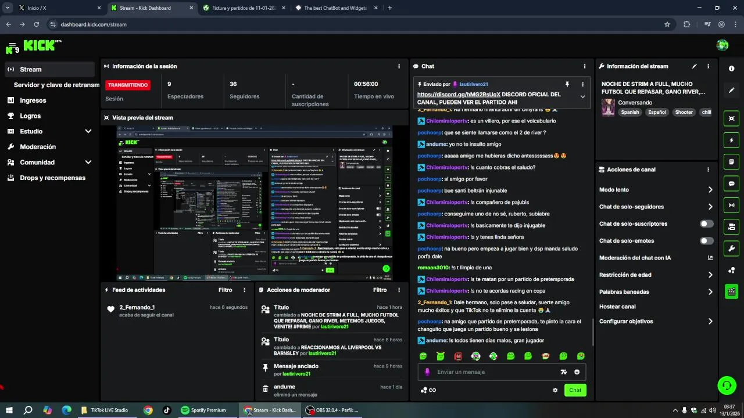The width and height of the screenshot is (744, 418).
Task: Open Filtro in Feed de actividades
Action: [x=225, y=290]
